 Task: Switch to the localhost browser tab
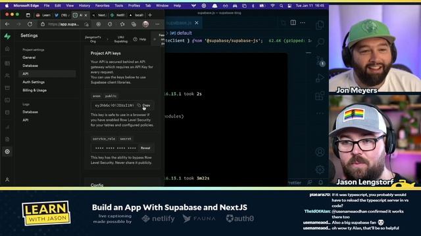point(136,15)
